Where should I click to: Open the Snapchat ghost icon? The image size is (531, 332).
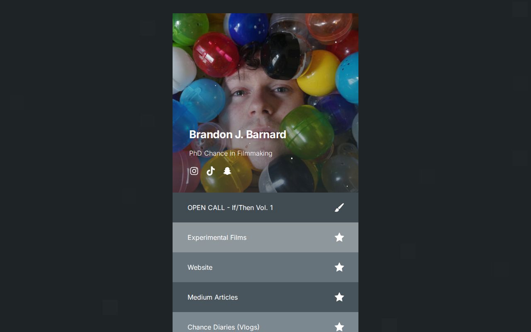[x=227, y=171]
